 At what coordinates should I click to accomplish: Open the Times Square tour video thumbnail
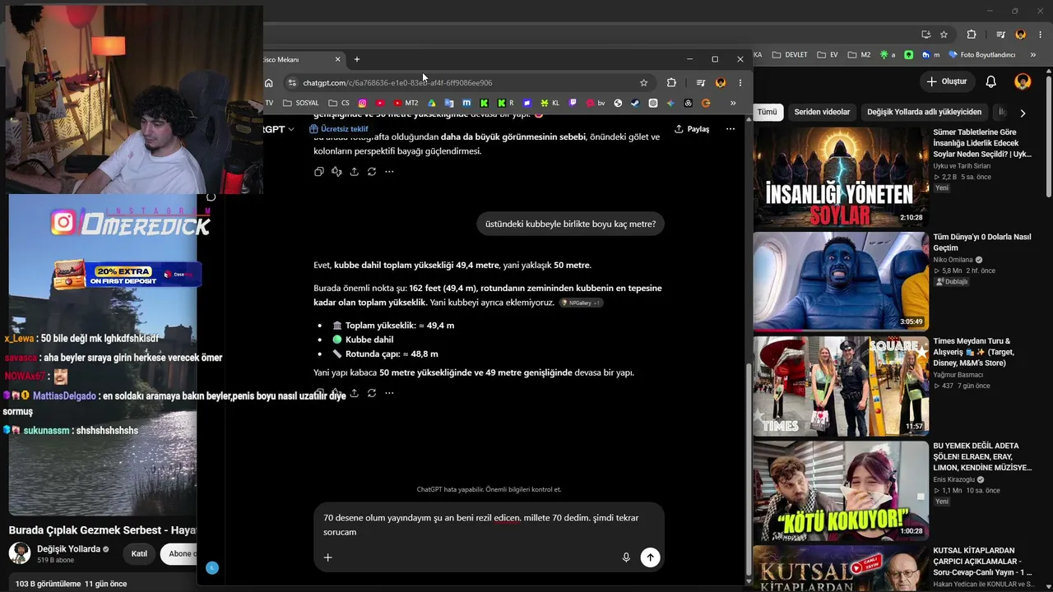tap(840, 386)
